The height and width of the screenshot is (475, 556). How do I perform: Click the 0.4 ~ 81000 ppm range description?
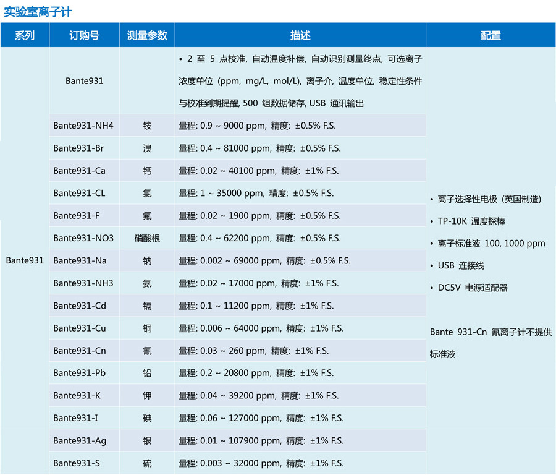click(x=259, y=148)
